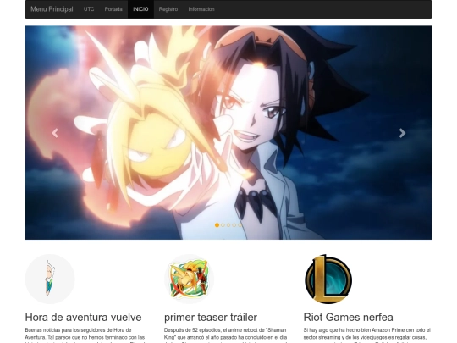457x343 pixels.
Task: Show previous carousel slide with left chevron
Action: coord(55,133)
